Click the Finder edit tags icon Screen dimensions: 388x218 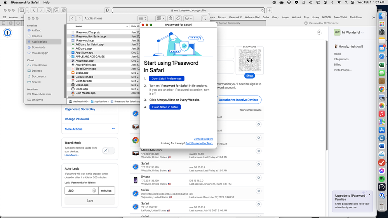pyautogui.click(x=178, y=18)
